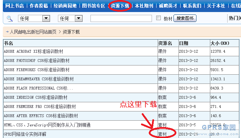Select size value 13413.1
The image size is (241, 138).
point(218,79)
